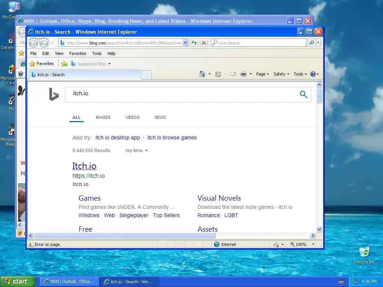Select the ALL results tab
This screenshot has height=287, width=383.
(76, 117)
